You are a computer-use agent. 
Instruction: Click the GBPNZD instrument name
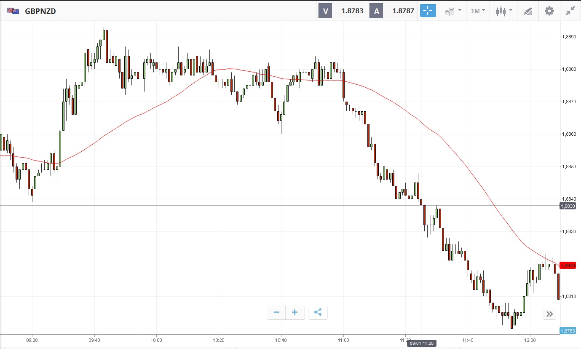click(x=40, y=11)
